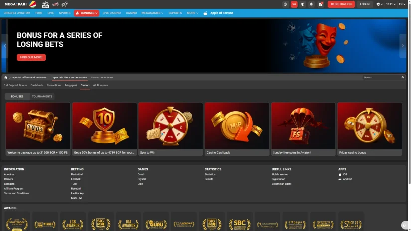The width and height of the screenshot is (411, 231).
Task: Click the Megapari logo
Action: pos(16,4)
